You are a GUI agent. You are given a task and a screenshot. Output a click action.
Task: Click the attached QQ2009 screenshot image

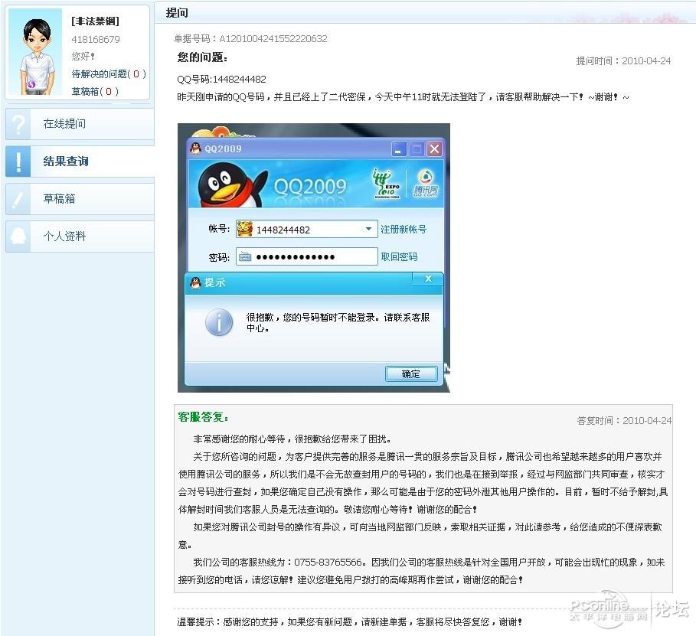[x=314, y=258]
